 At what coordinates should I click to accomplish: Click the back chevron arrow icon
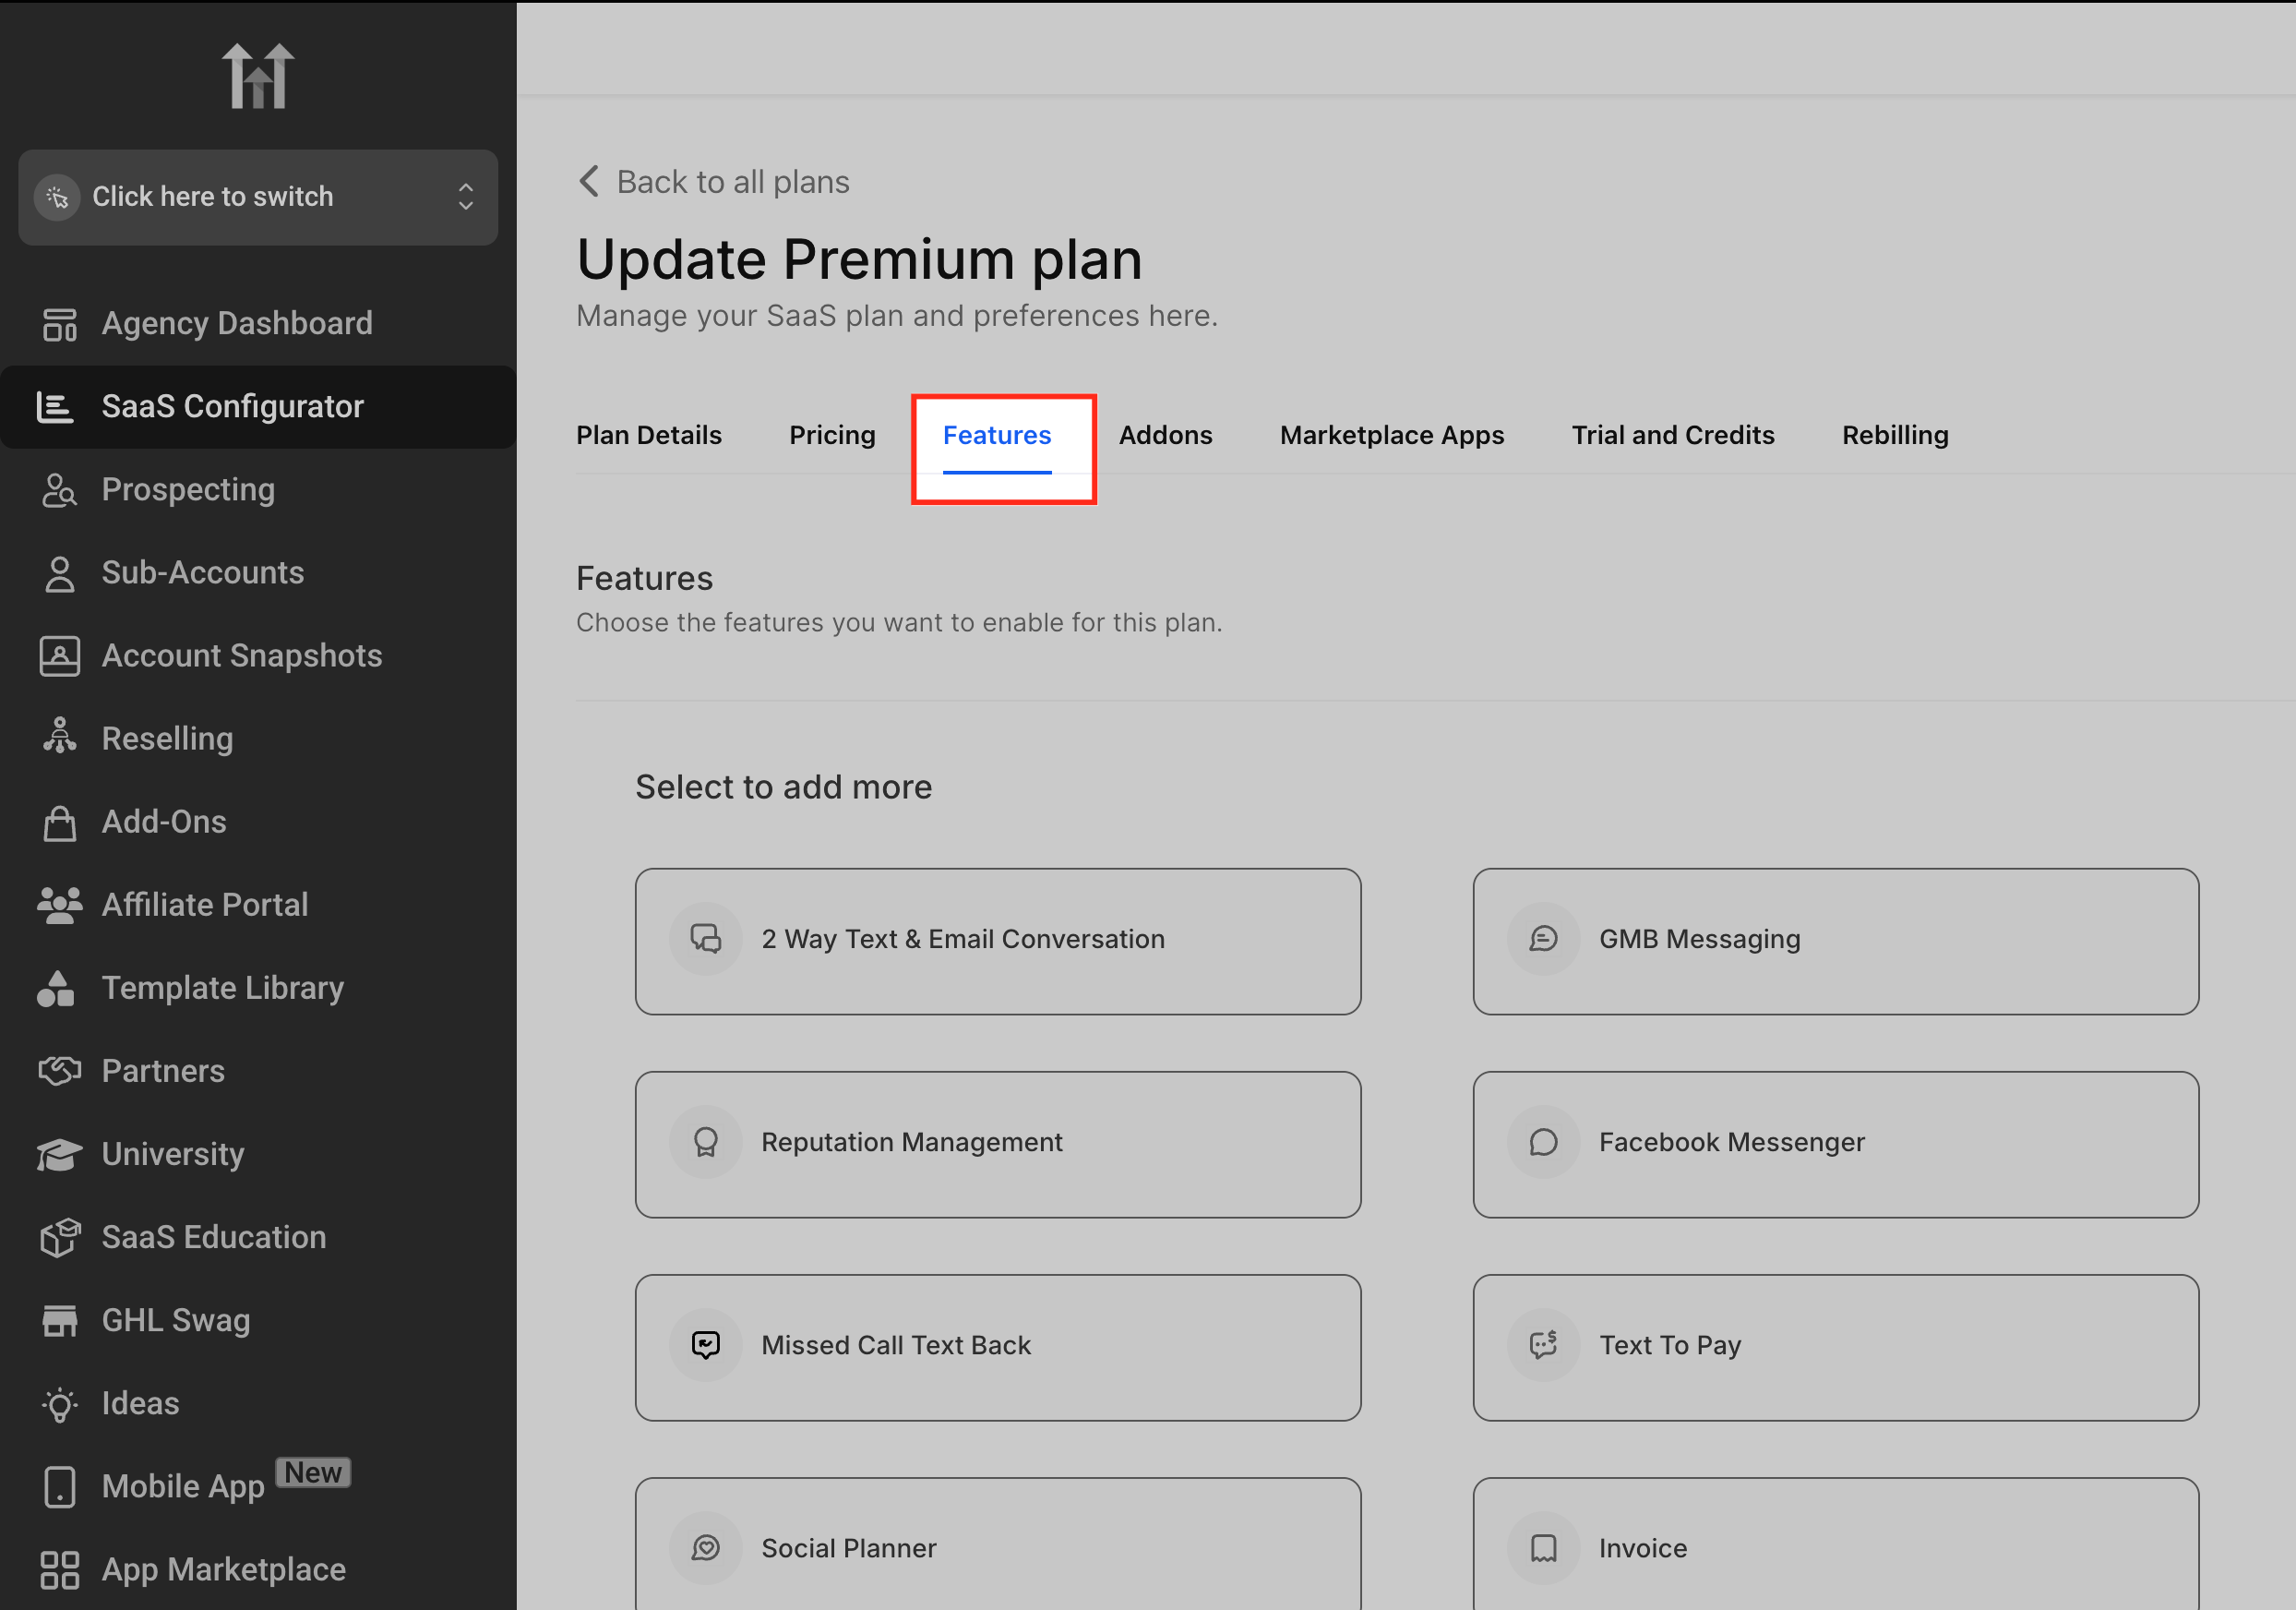(589, 181)
